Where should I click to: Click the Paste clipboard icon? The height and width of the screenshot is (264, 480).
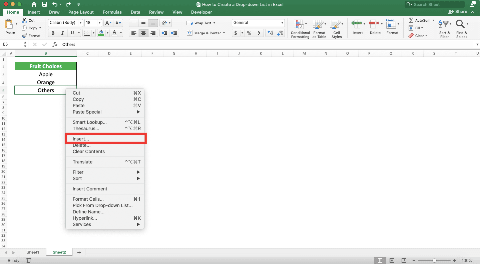[9, 24]
